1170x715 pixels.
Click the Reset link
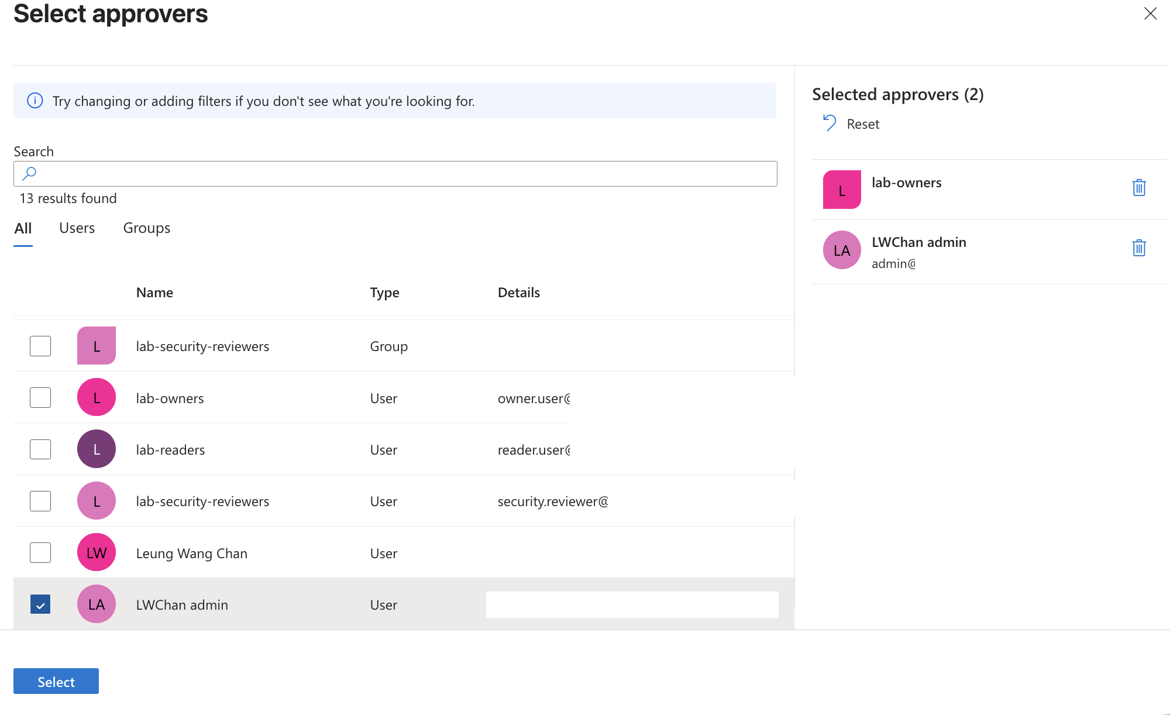pos(863,124)
